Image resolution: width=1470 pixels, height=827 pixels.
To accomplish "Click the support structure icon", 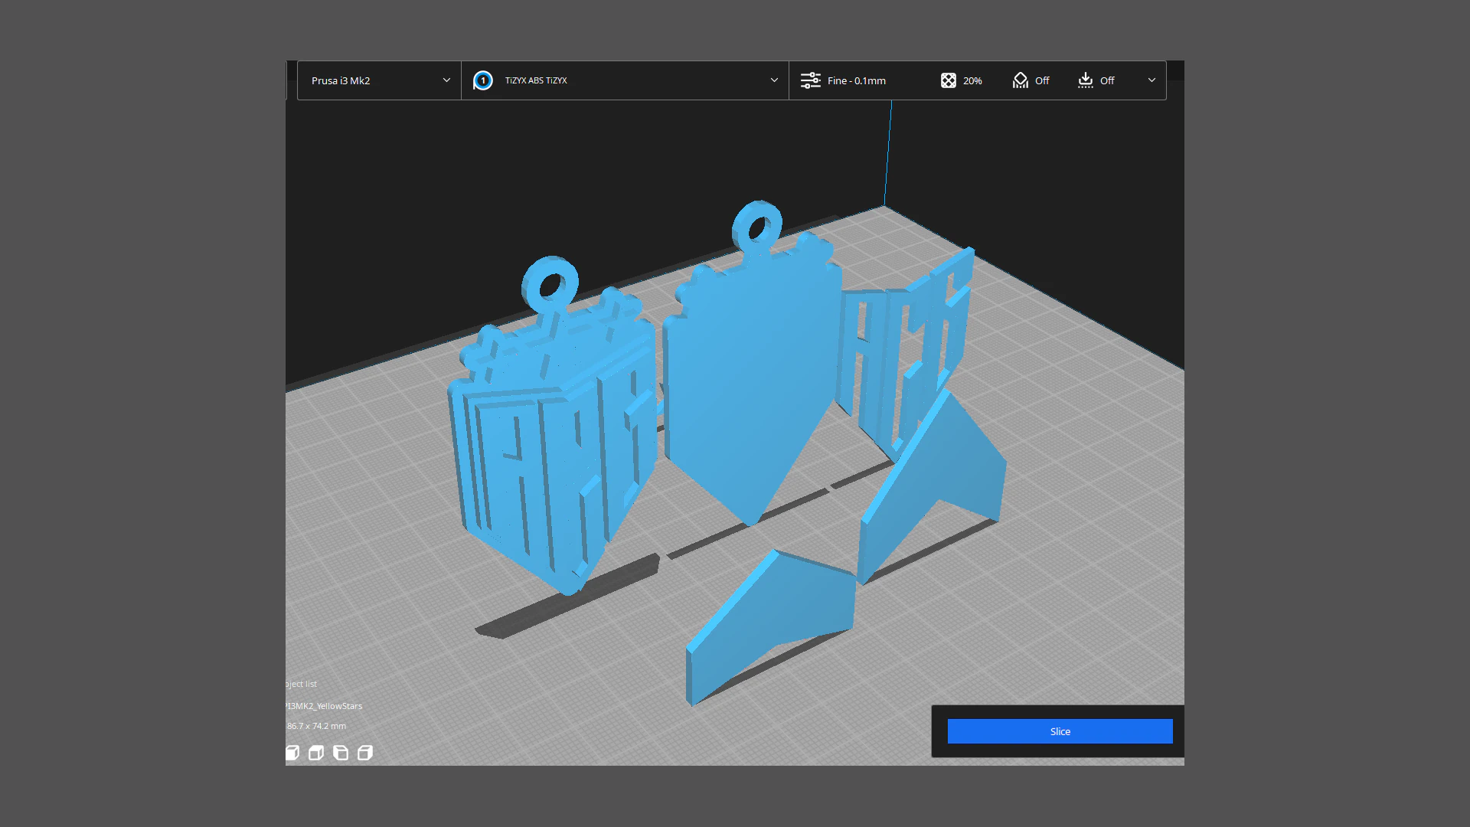I will 1020,80.
